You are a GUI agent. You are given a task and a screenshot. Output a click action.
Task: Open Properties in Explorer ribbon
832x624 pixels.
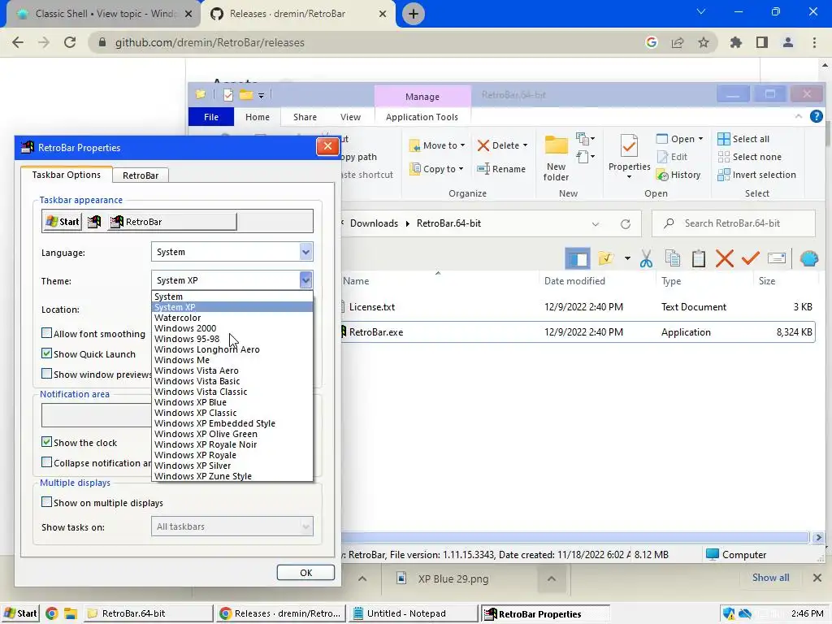point(630,157)
